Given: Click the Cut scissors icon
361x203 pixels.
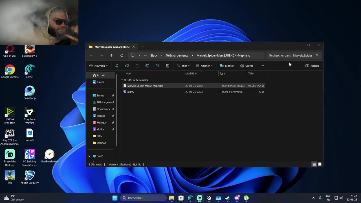Looking at the screenshot, I should click(x=117, y=66).
